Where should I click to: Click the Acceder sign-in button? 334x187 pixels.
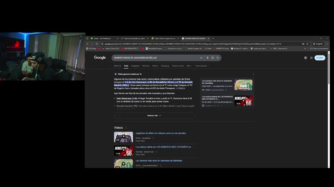tap(320, 58)
